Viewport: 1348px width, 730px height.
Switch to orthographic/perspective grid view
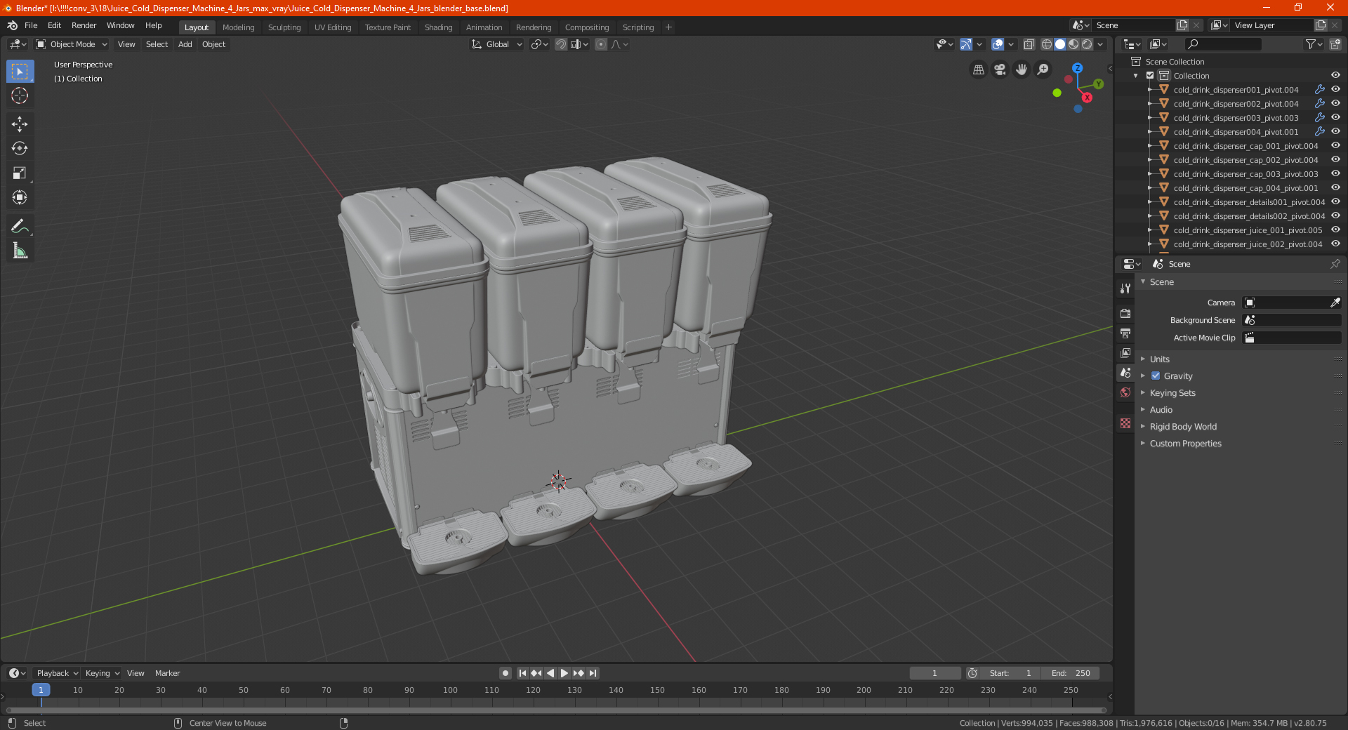click(978, 69)
